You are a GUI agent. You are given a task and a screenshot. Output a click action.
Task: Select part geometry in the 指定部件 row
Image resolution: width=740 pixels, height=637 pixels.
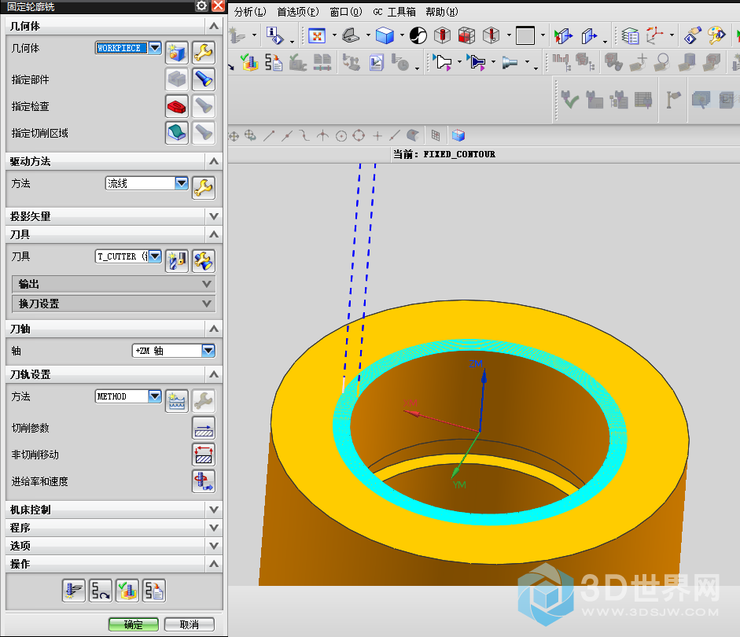(x=177, y=79)
